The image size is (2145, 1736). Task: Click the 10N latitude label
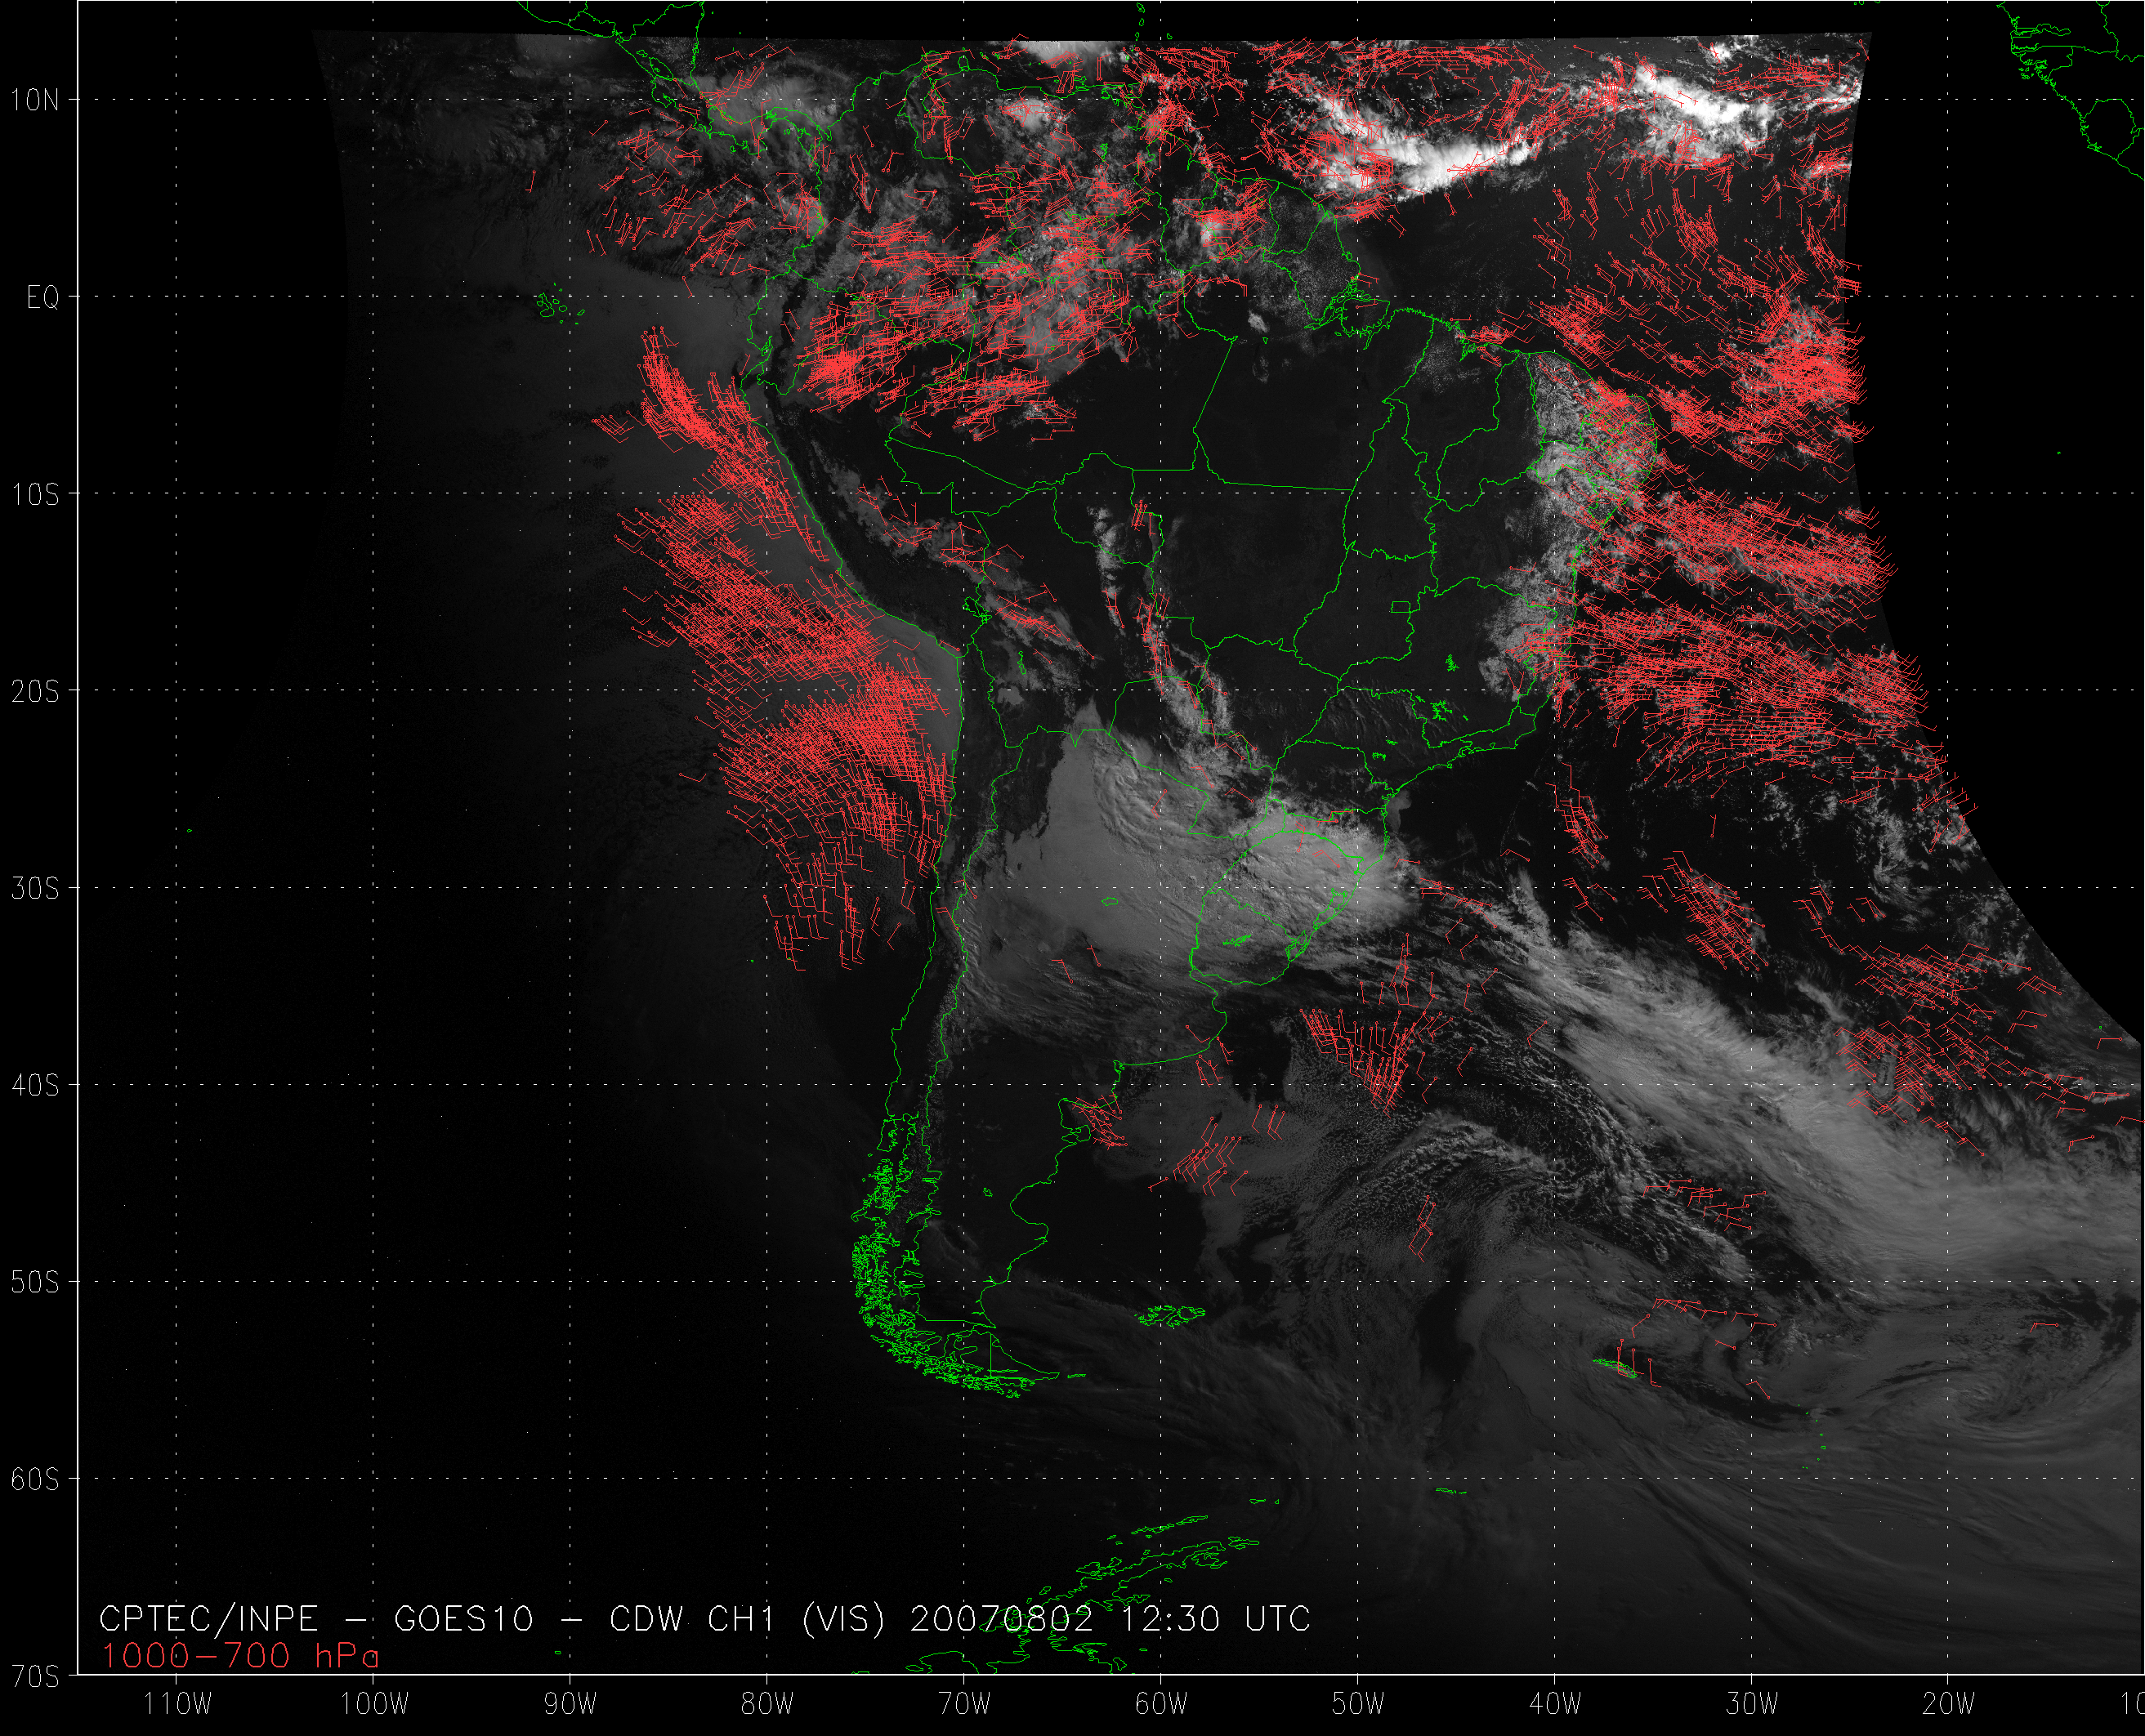35,100
